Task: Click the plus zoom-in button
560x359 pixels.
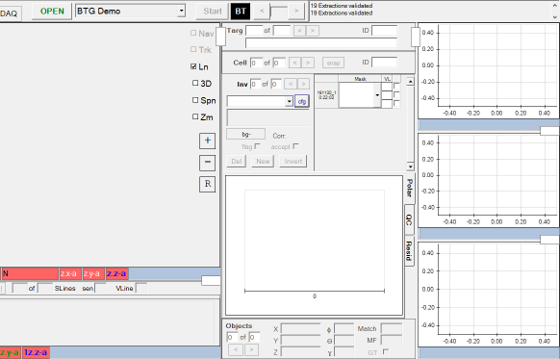Action: (207, 141)
